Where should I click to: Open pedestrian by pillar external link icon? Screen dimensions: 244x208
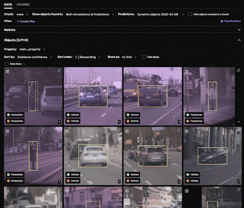point(239,71)
